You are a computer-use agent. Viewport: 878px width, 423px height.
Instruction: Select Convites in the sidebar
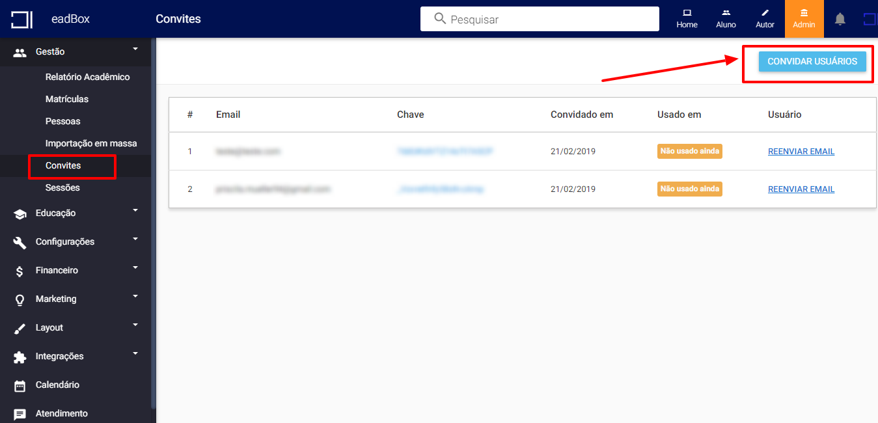tap(63, 165)
